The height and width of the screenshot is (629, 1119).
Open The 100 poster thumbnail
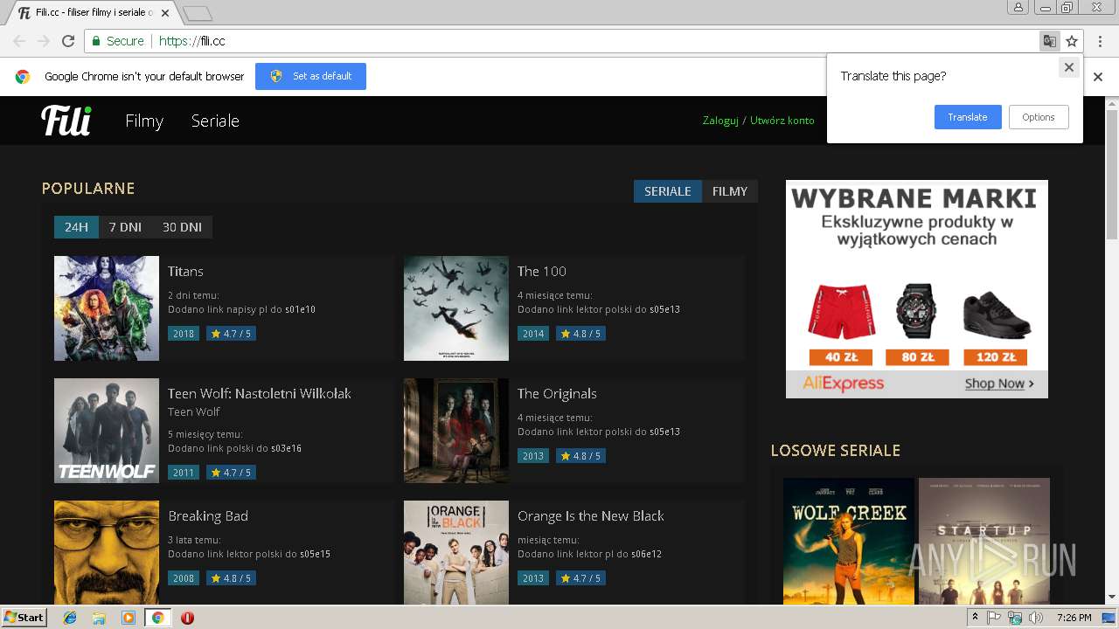click(x=456, y=308)
